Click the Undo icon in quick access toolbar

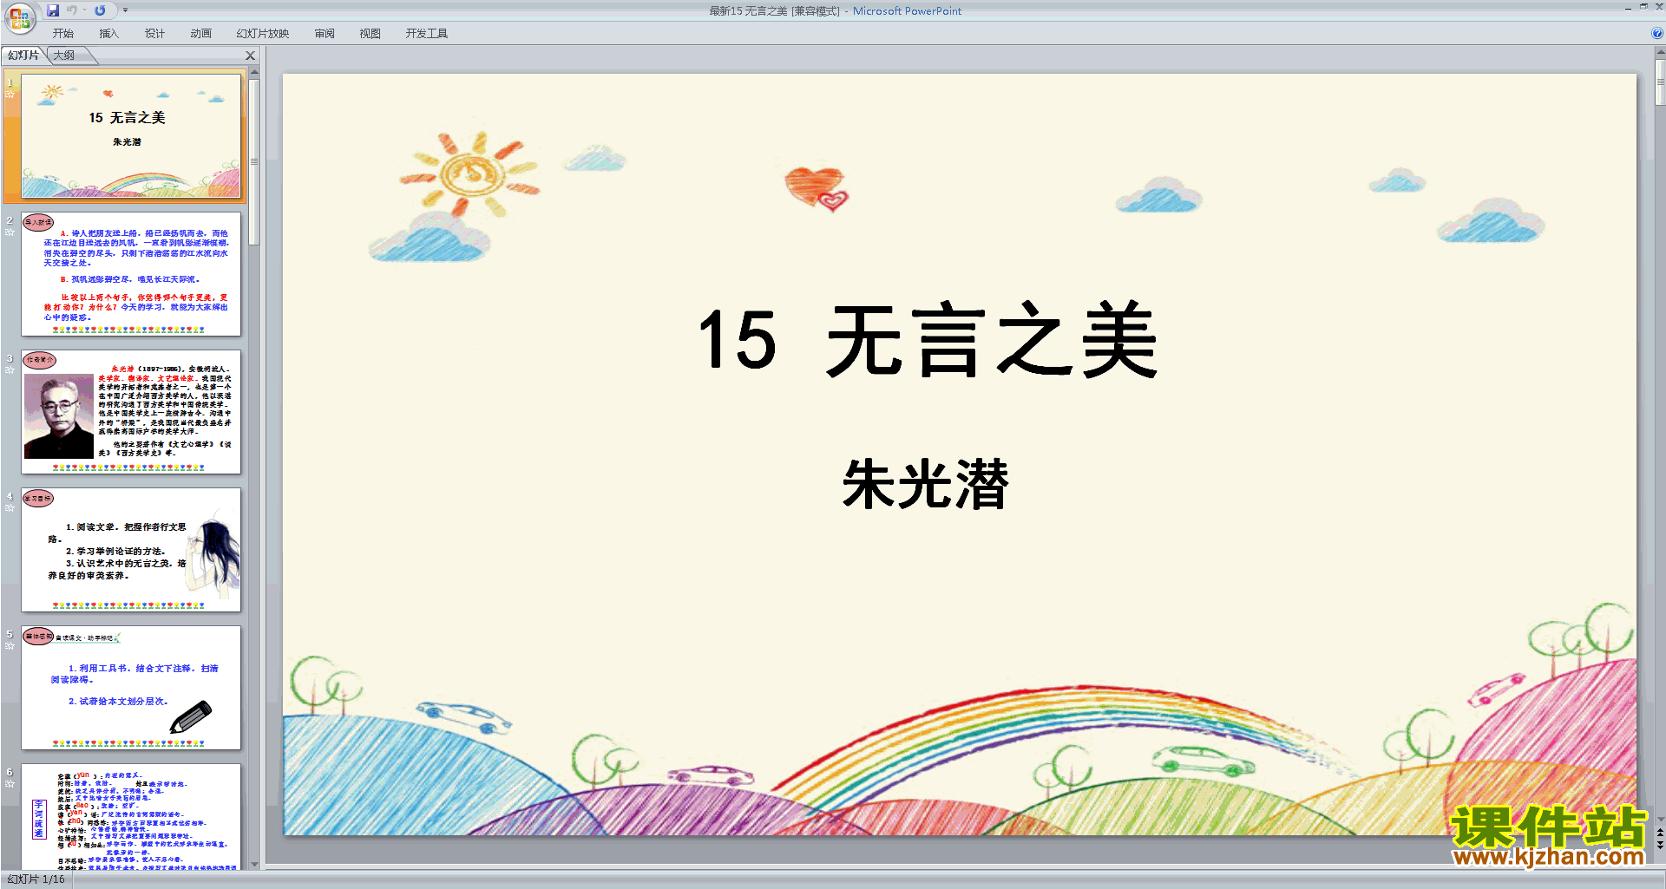[x=72, y=10]
